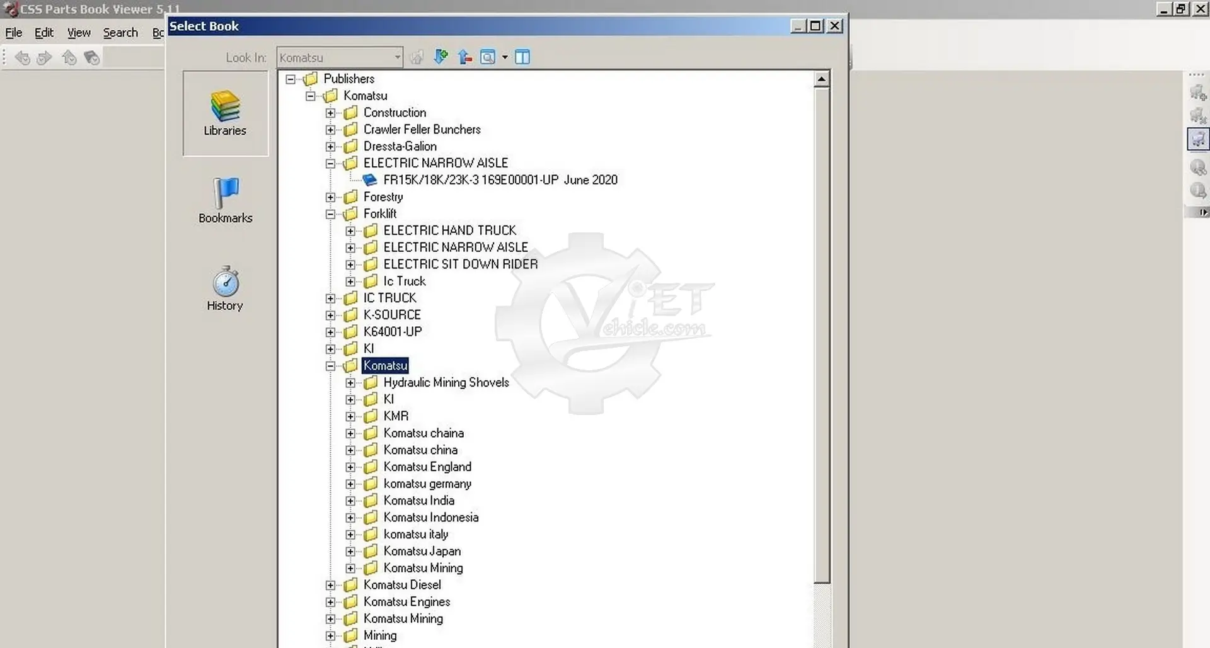Image resolution: width=1210 pixels, height=648 pixels.
Task: Select the Dressta-Galion folder
Action: click(x=400, y=146)
